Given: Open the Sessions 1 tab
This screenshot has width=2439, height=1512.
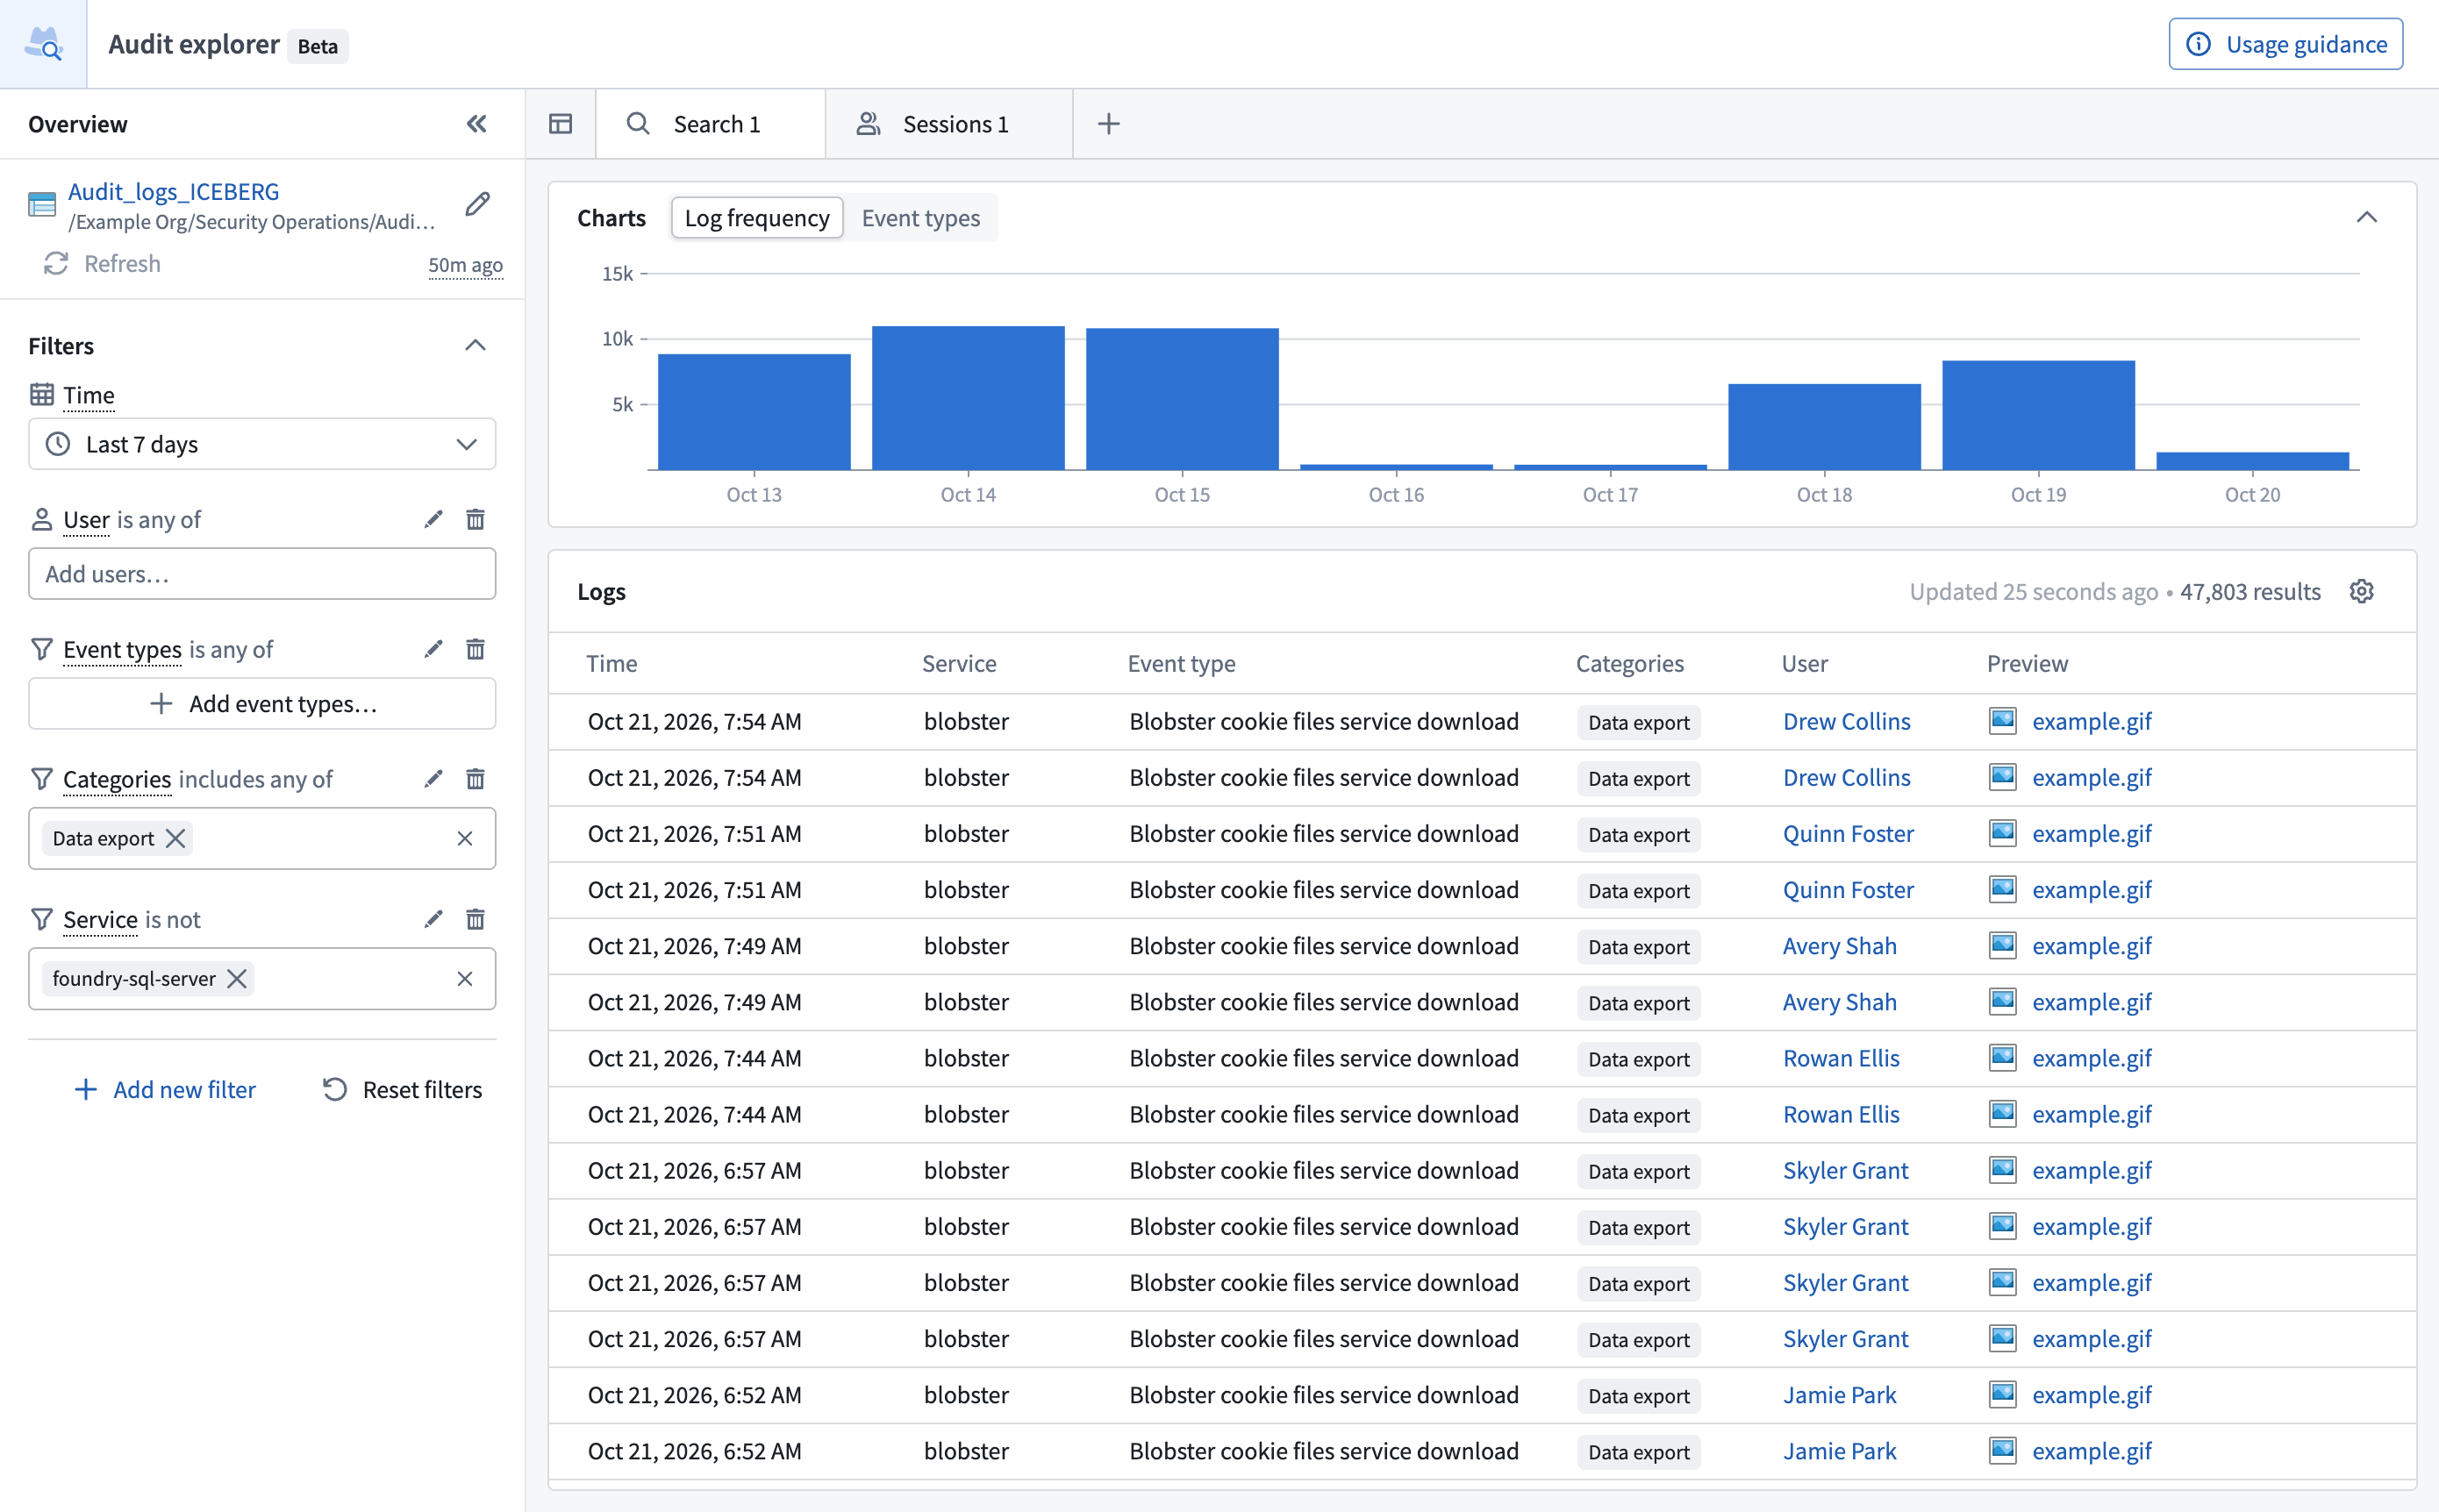Looking at the screenshot, I should pyautogui.click(x=948, y=124).
